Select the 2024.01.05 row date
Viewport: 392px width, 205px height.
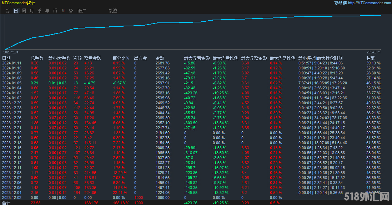12,83
